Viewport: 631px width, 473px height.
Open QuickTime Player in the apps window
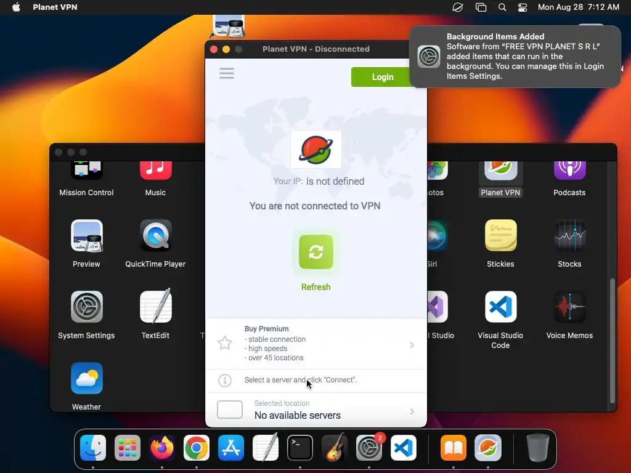[x=155, y=244]
